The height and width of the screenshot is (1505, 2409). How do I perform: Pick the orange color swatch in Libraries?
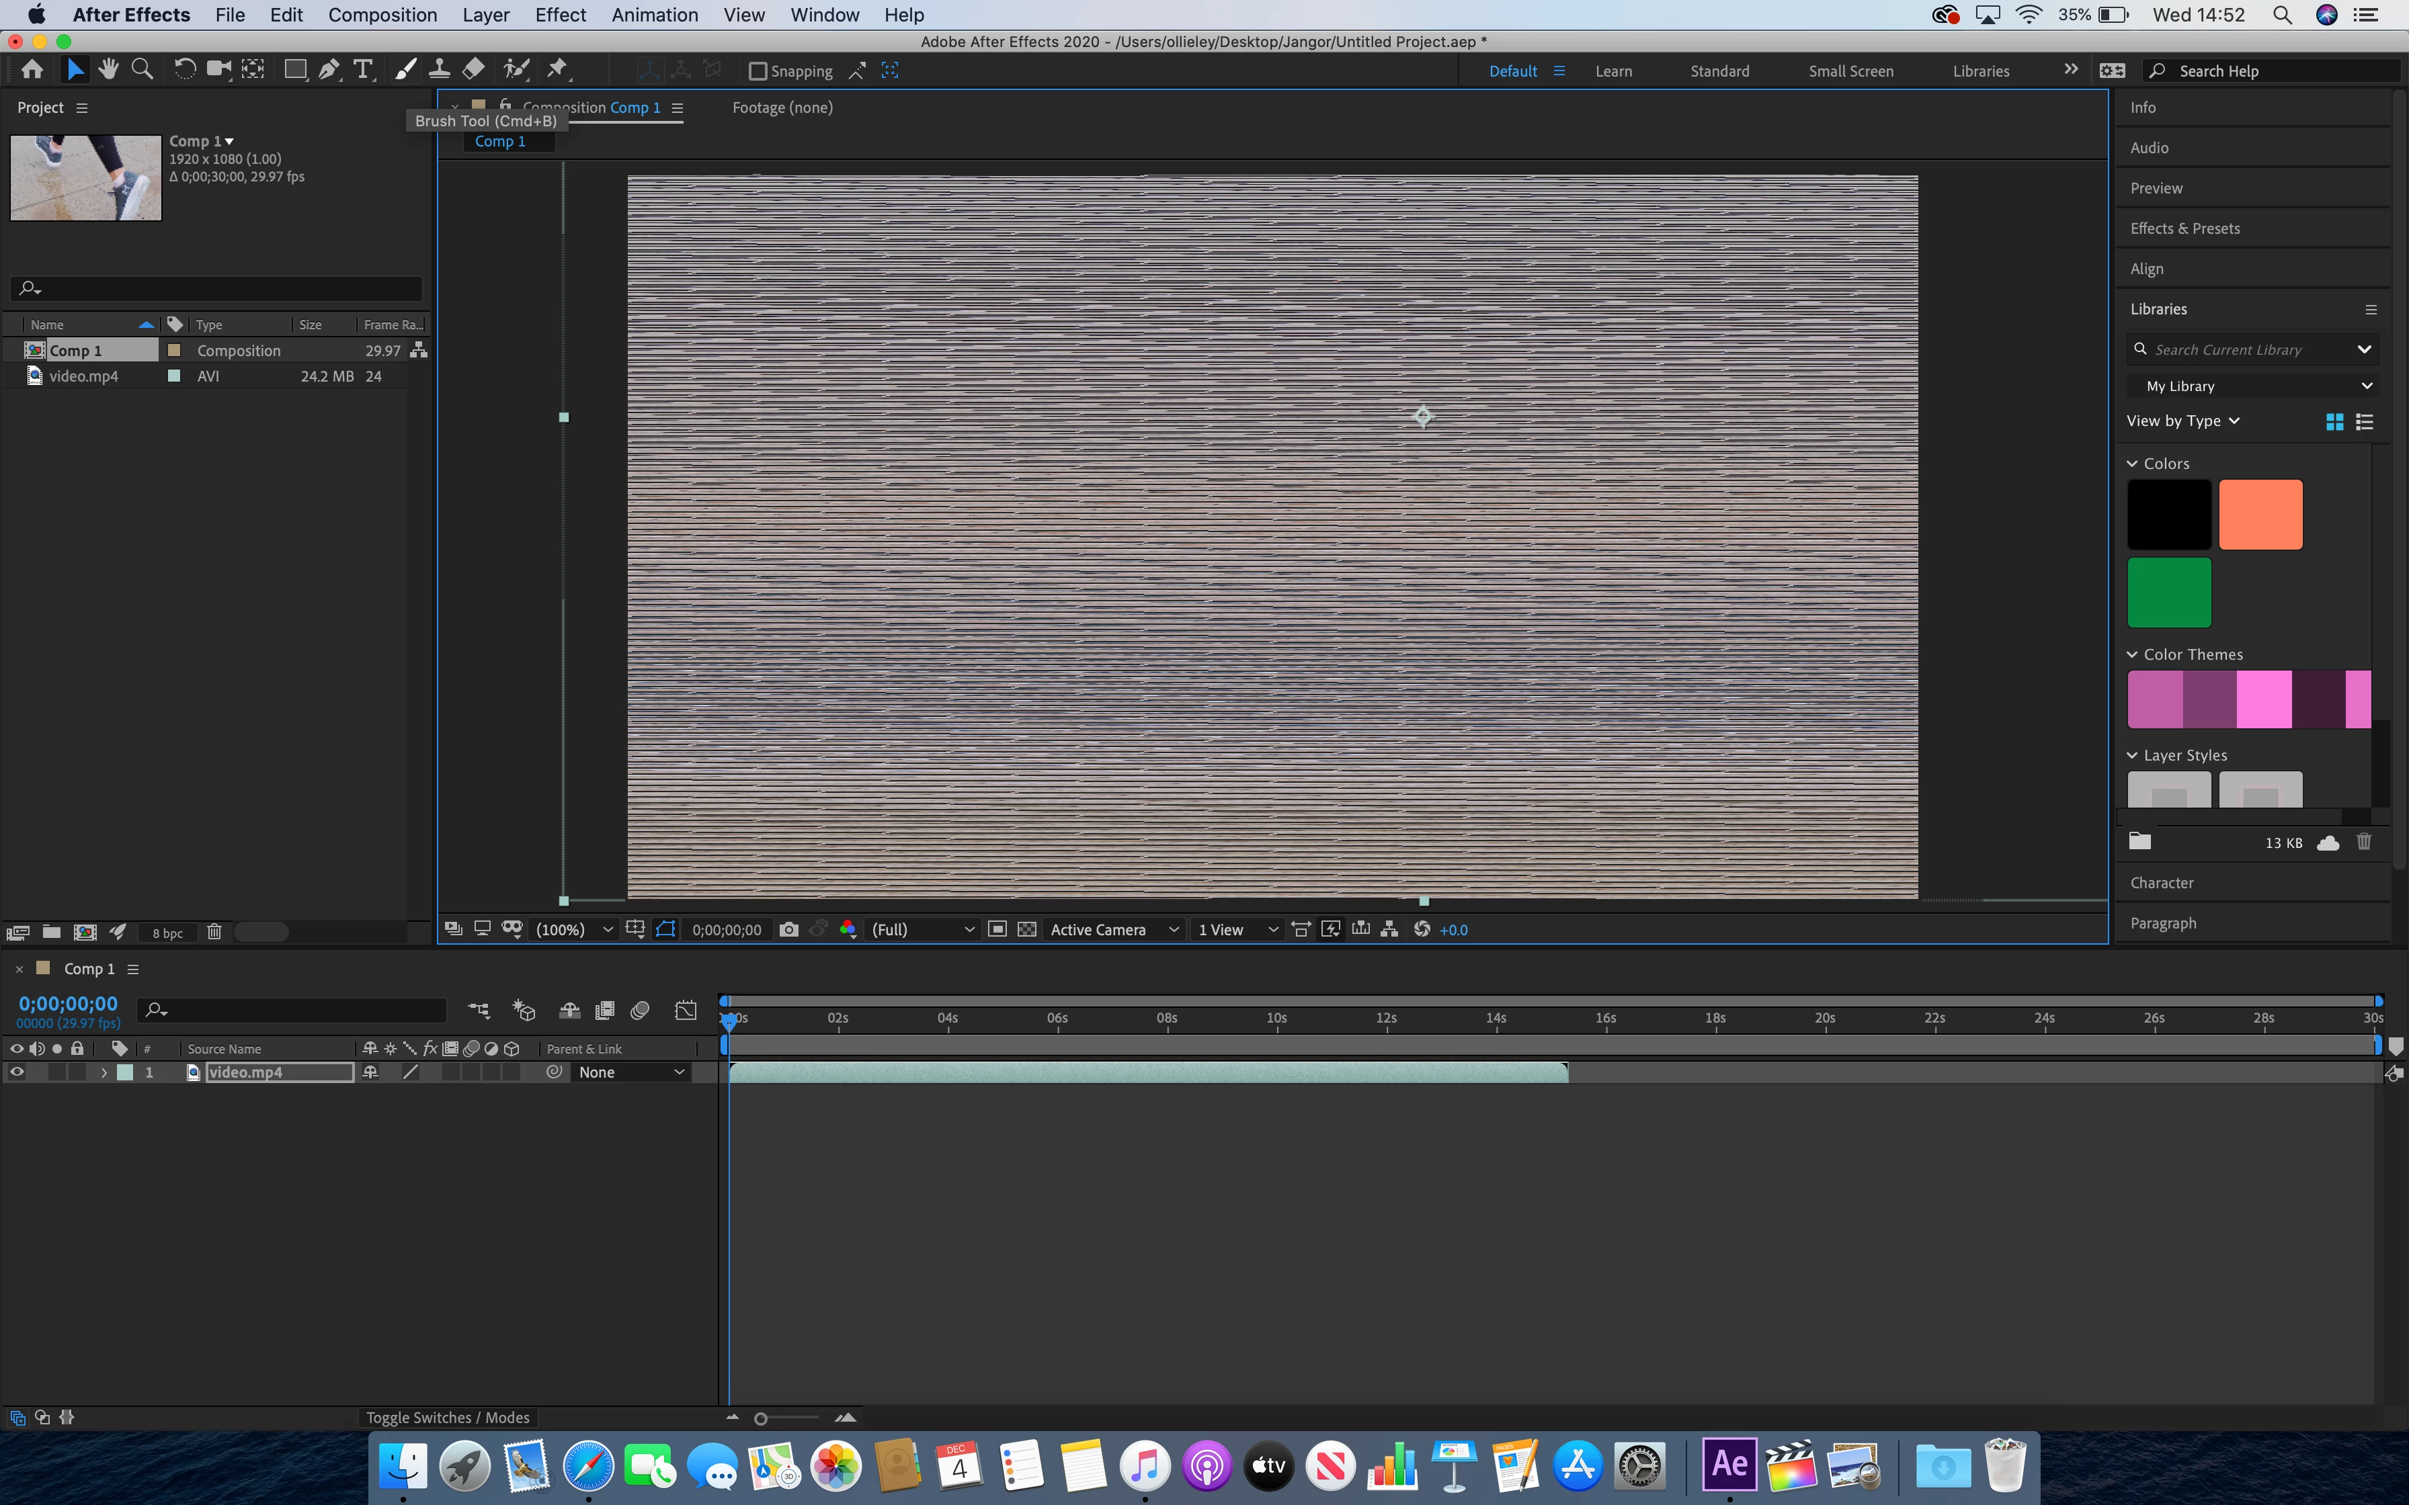pyautogui.click(x=2260, y=515)
